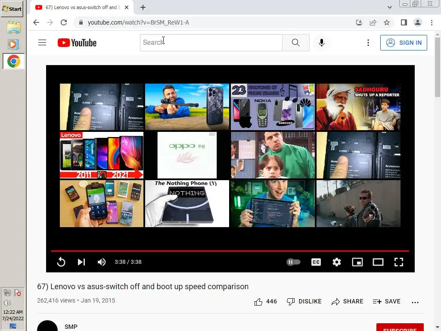Open the 23 ringtones phone brands thumbnail
The width and height of the screenshot is (441, 331).
pyautogui.click(x=273, y=107)
